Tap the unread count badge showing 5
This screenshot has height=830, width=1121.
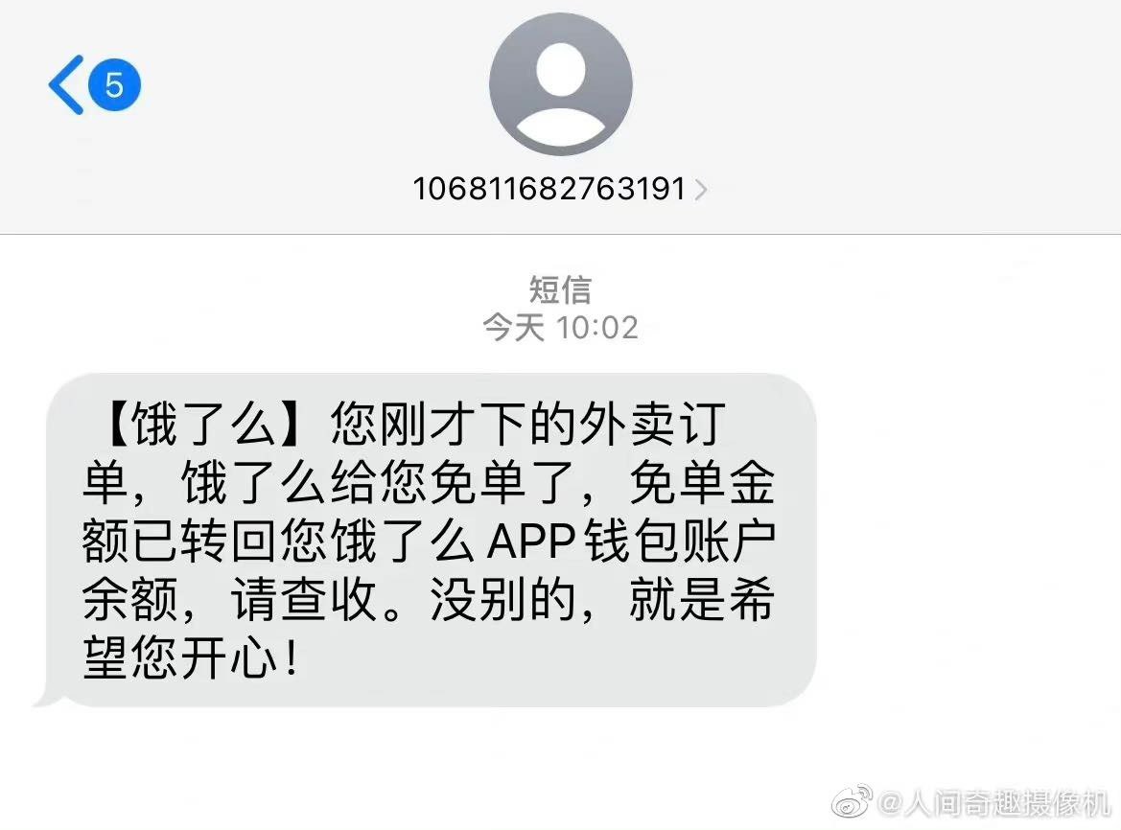click(114, 84)
